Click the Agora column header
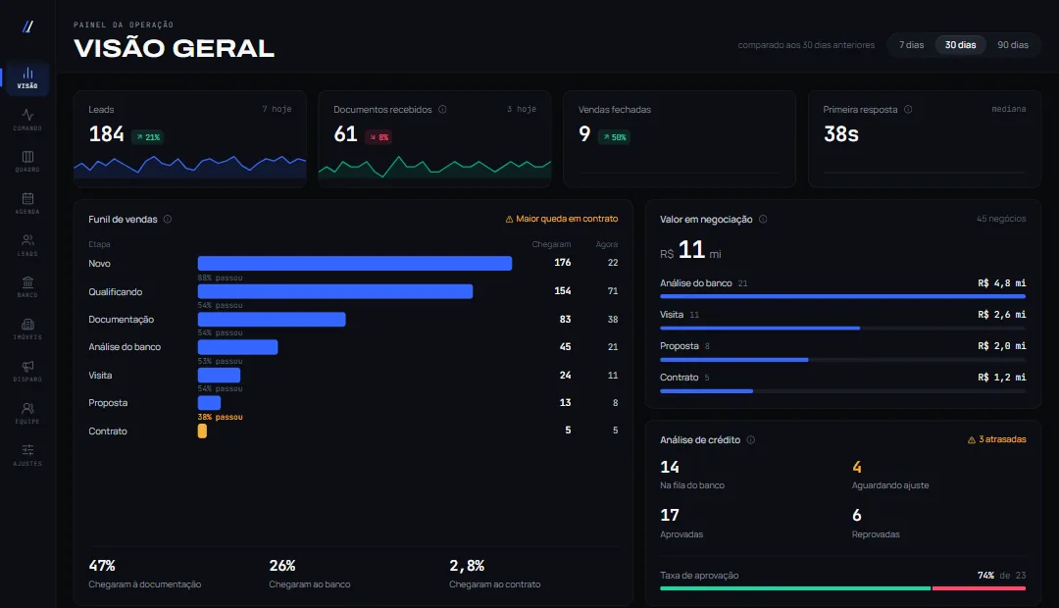Viewport: 1059px width, 608px height. click(x=607, y=244)
